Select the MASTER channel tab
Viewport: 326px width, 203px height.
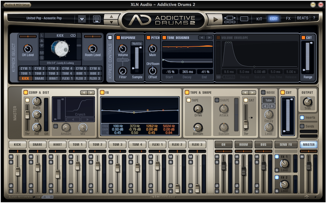(309, 144)
